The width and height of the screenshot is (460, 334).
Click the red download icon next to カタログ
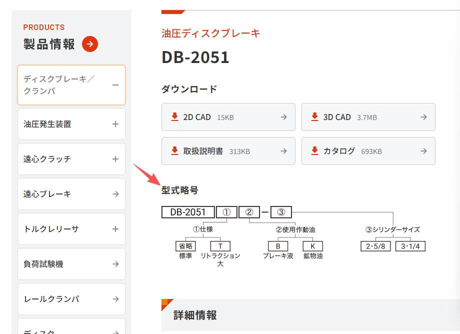pyautogui.click(x=314, y=151)
